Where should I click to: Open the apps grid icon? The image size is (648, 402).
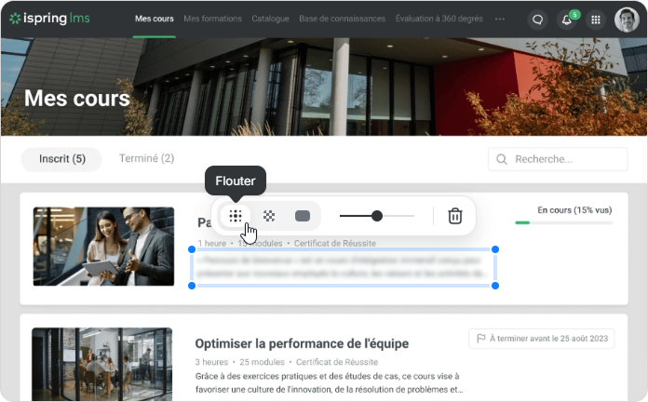coord(596,20)
